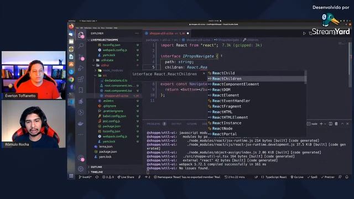Open Firefox from the Ubuntu dock

click(x=71, y=27)
